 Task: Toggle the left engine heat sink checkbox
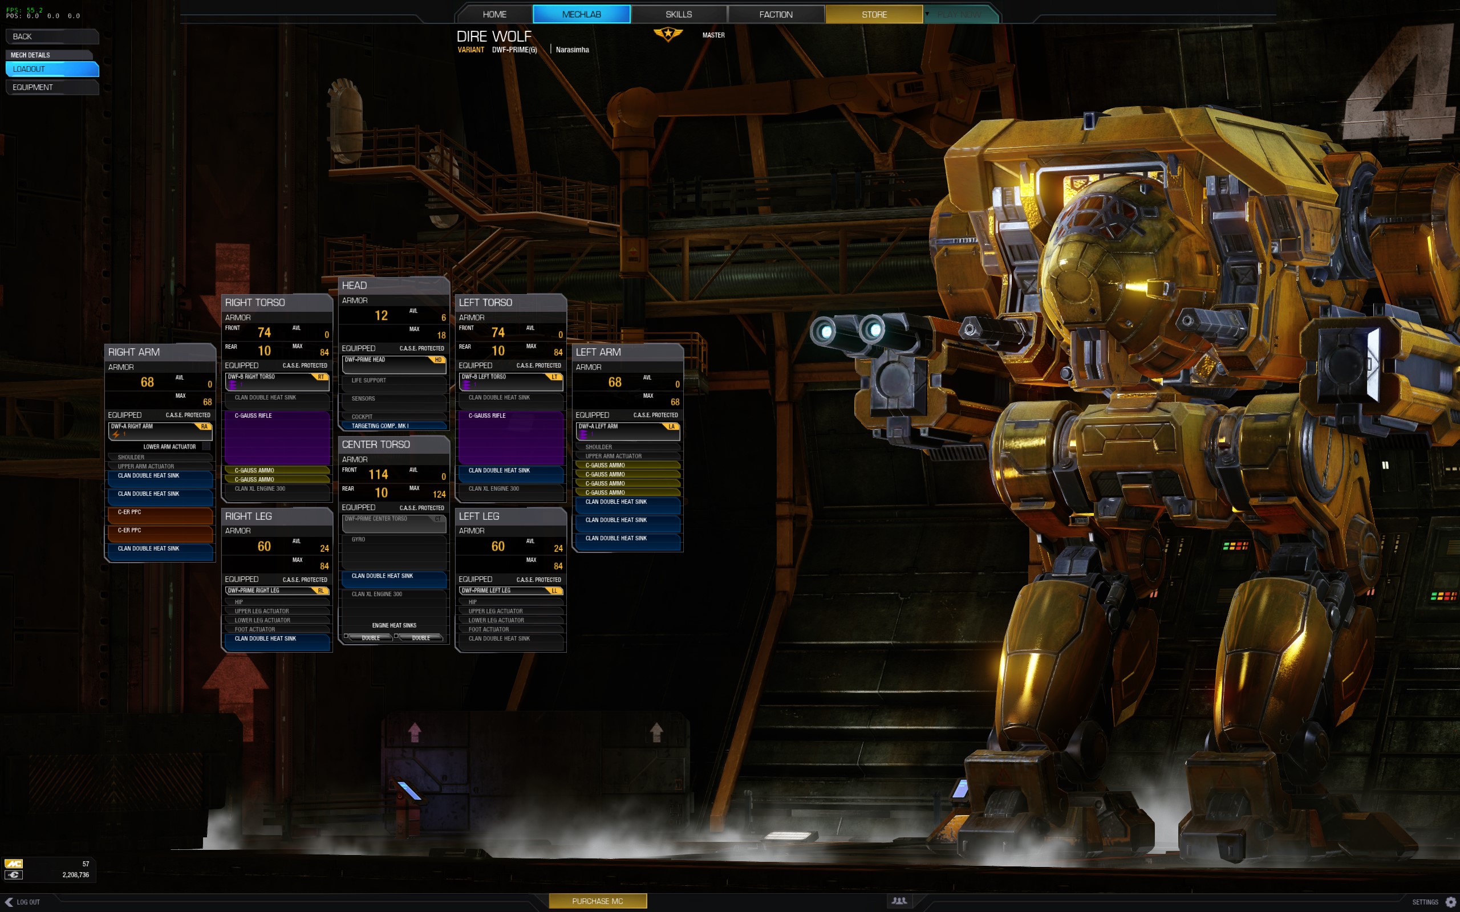[x=346, y=636]
